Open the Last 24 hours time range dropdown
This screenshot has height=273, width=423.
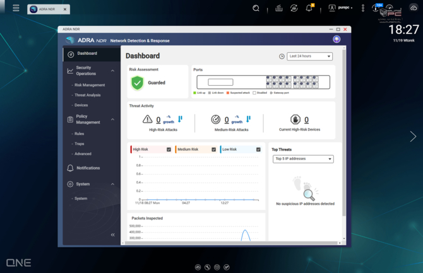(309, 56)
